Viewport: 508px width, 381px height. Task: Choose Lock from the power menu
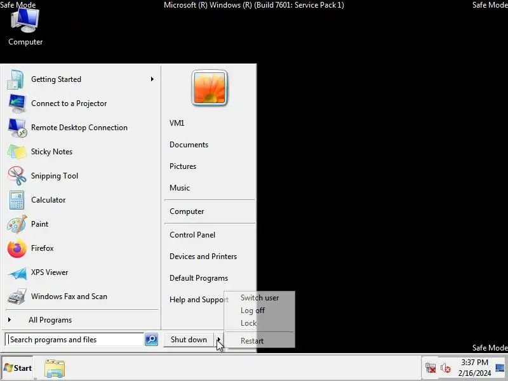[x=260, y=323]
